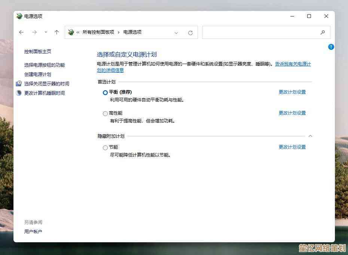Select the 平衡 (推荐) power plan

(105, 92)
